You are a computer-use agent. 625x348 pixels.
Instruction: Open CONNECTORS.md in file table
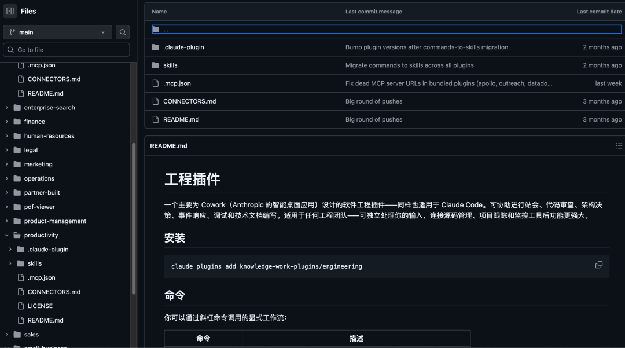click(x=189, y=101)
